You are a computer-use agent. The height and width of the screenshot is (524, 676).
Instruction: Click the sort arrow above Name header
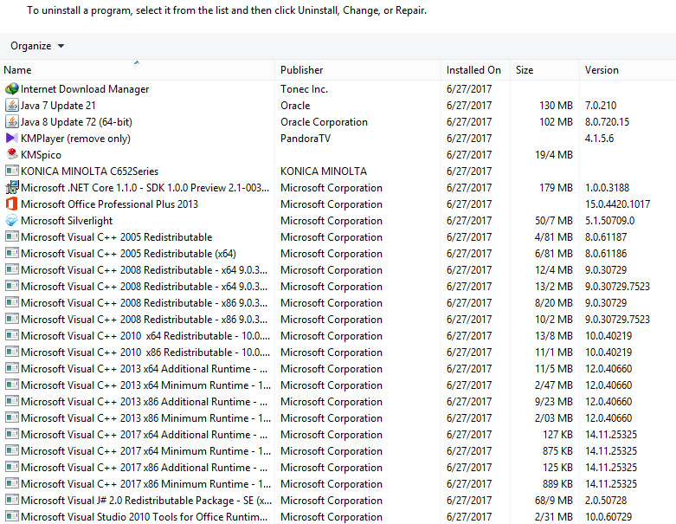[x=137, y=63]
